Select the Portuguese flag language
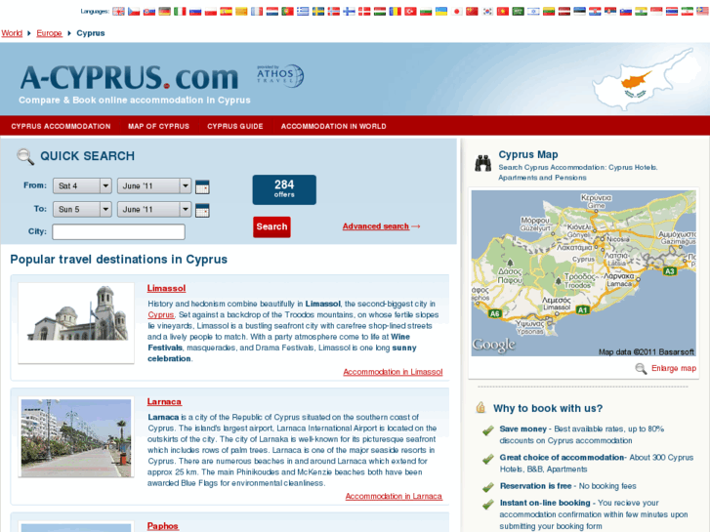The height and width of the screenshot is (532, 710). click(287, 12)
